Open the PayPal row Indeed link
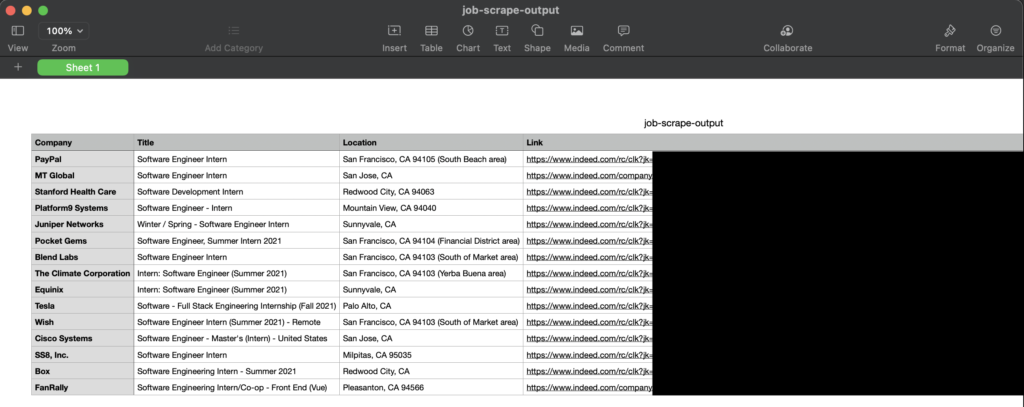The width and height of the screenshot is (1024, 407). (589, 159)
